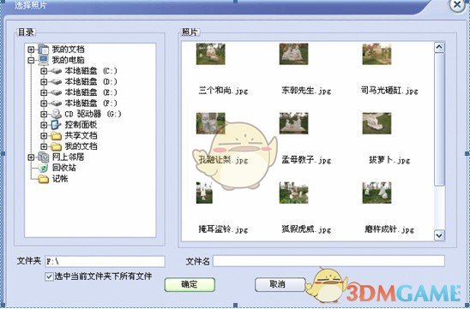Click the 回收站 recycle bin icon

click(x=44, y=168)
